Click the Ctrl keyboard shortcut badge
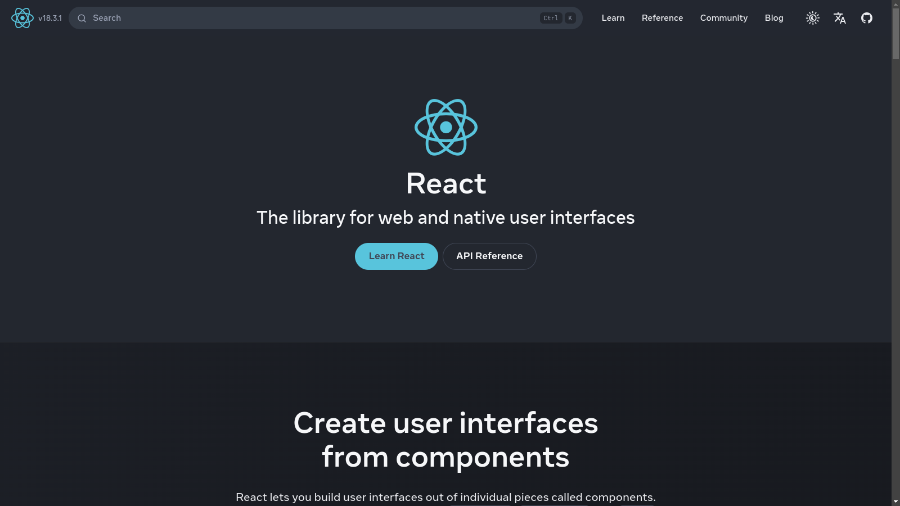 (x=551, y=18)
